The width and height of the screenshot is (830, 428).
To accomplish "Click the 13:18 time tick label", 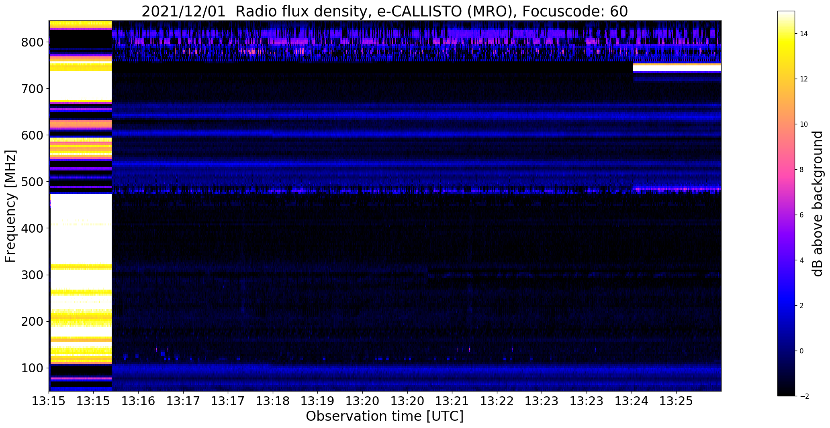I will point(273,401).
